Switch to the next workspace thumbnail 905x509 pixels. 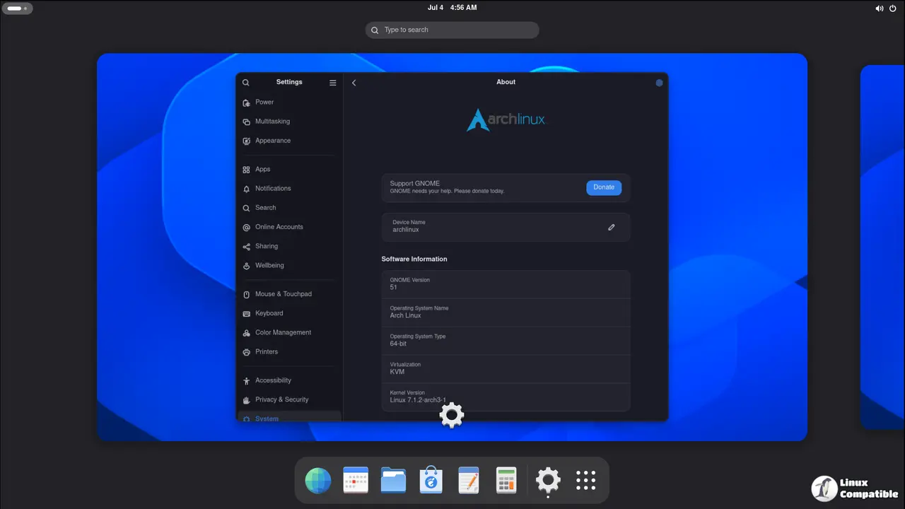pos(882,247)
